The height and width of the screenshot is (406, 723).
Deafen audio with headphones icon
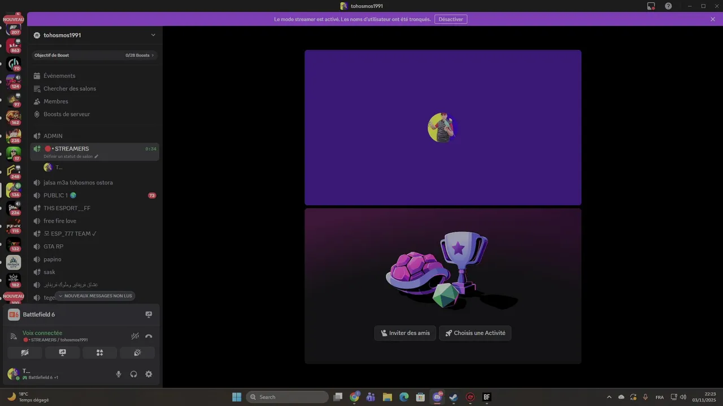pos(134,374)
